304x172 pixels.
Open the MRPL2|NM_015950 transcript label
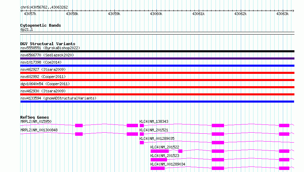click(36, 121)
